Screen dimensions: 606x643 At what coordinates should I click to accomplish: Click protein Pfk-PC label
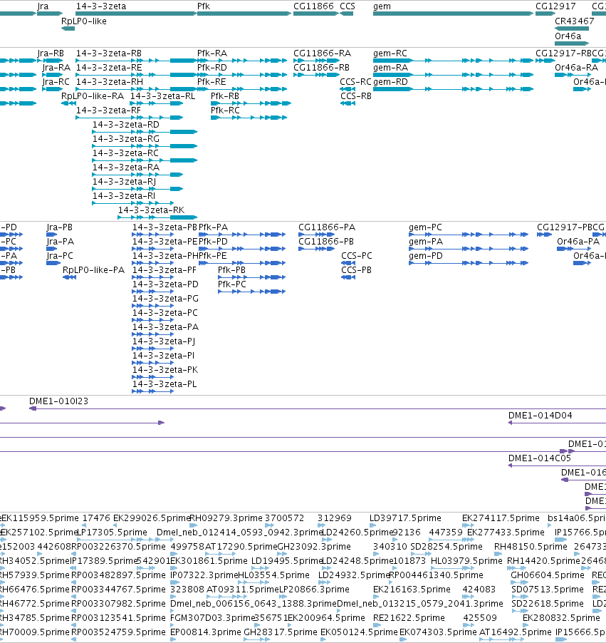232,284
